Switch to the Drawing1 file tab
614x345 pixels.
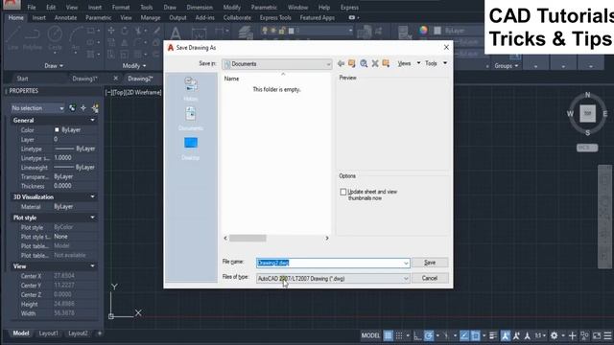84,79
